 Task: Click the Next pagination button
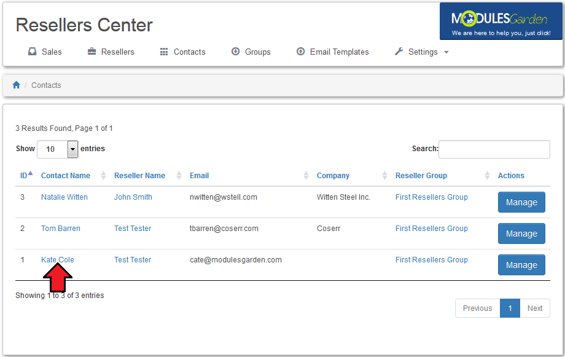pos(535,308)
